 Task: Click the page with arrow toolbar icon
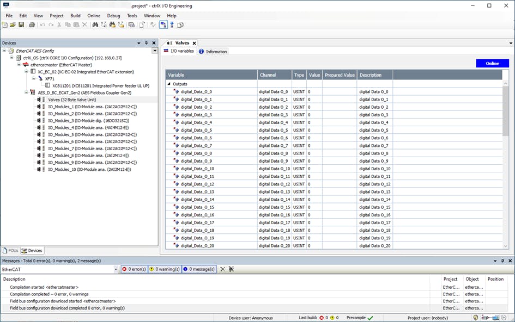142,24
